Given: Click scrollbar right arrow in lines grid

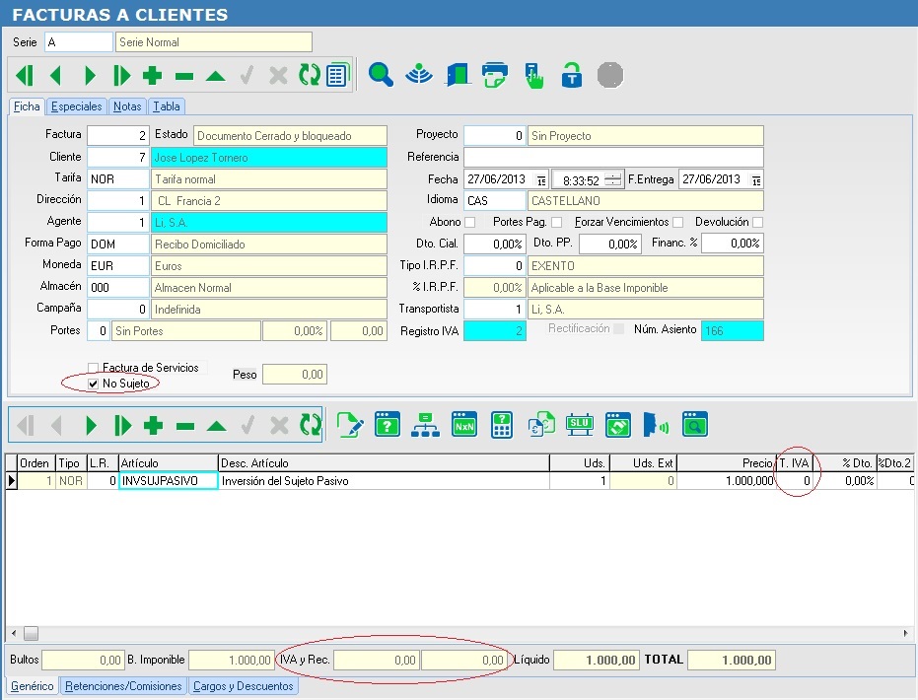Looking at the screenshot, I should click(905, 633).
